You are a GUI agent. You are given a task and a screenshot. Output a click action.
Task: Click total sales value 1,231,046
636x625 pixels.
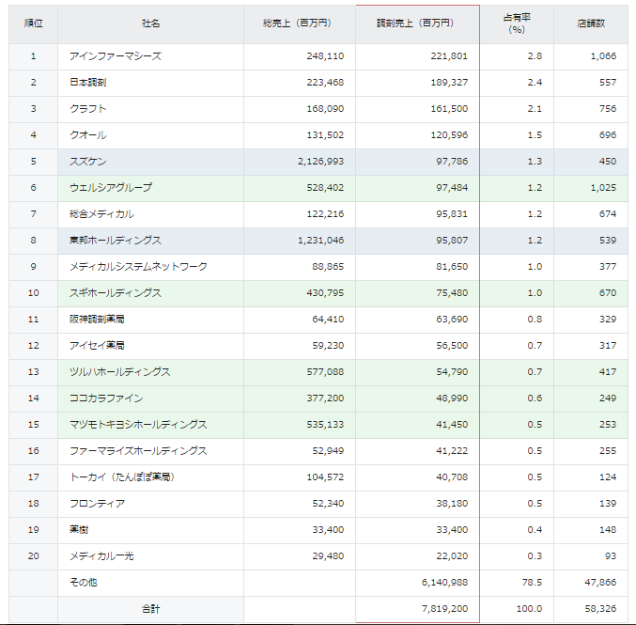click(x=321, y=241)
